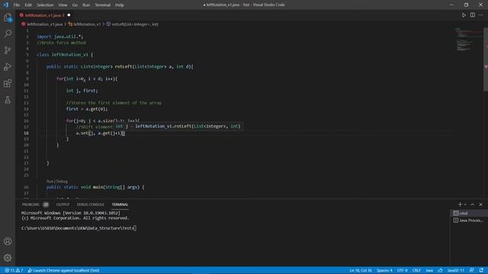488x274 pixels.
Task: Open the Selection menu
Action: coord(45,5)
